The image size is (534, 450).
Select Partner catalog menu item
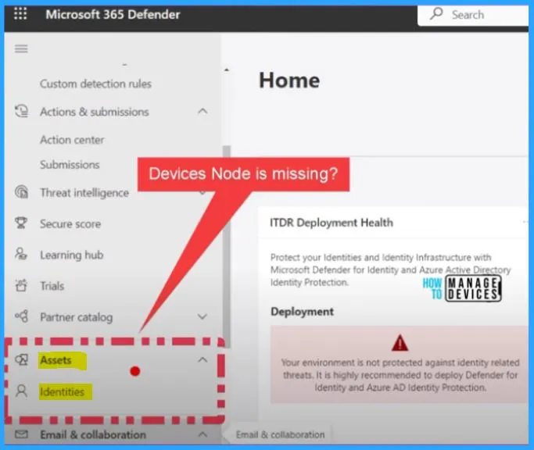point(77,317)
